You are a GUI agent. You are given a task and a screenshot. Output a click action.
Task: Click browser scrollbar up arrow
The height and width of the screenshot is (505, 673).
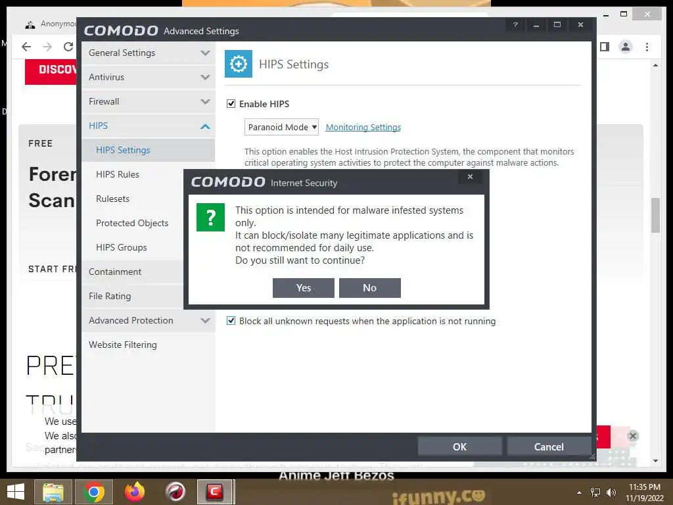point(655,65)
